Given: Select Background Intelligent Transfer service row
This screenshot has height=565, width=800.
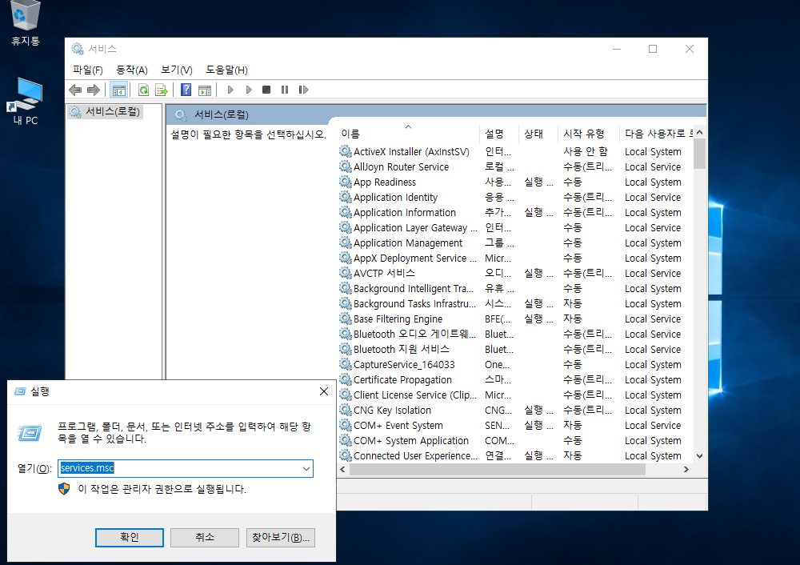Looking at the screenshot, I should point(515,289).
